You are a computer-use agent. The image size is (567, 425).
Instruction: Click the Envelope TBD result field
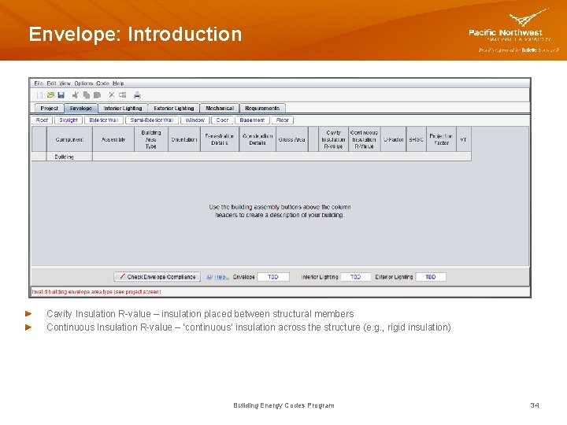click(x=273, y=277)
